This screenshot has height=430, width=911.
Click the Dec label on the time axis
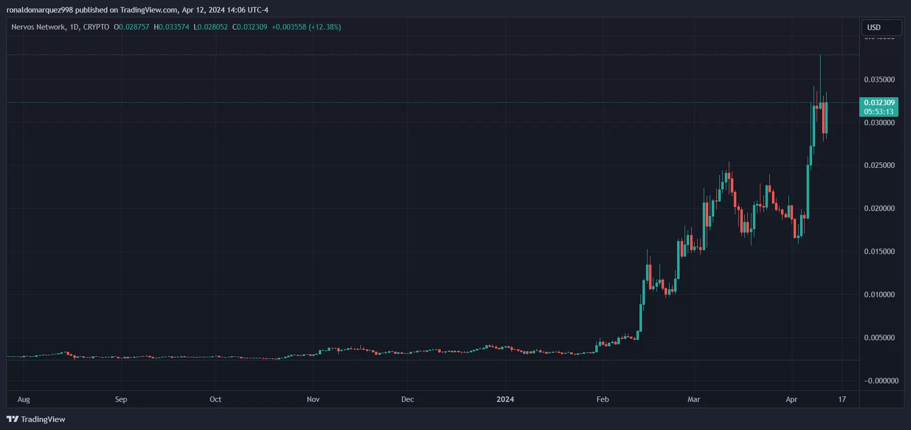[x=408, y=399]
